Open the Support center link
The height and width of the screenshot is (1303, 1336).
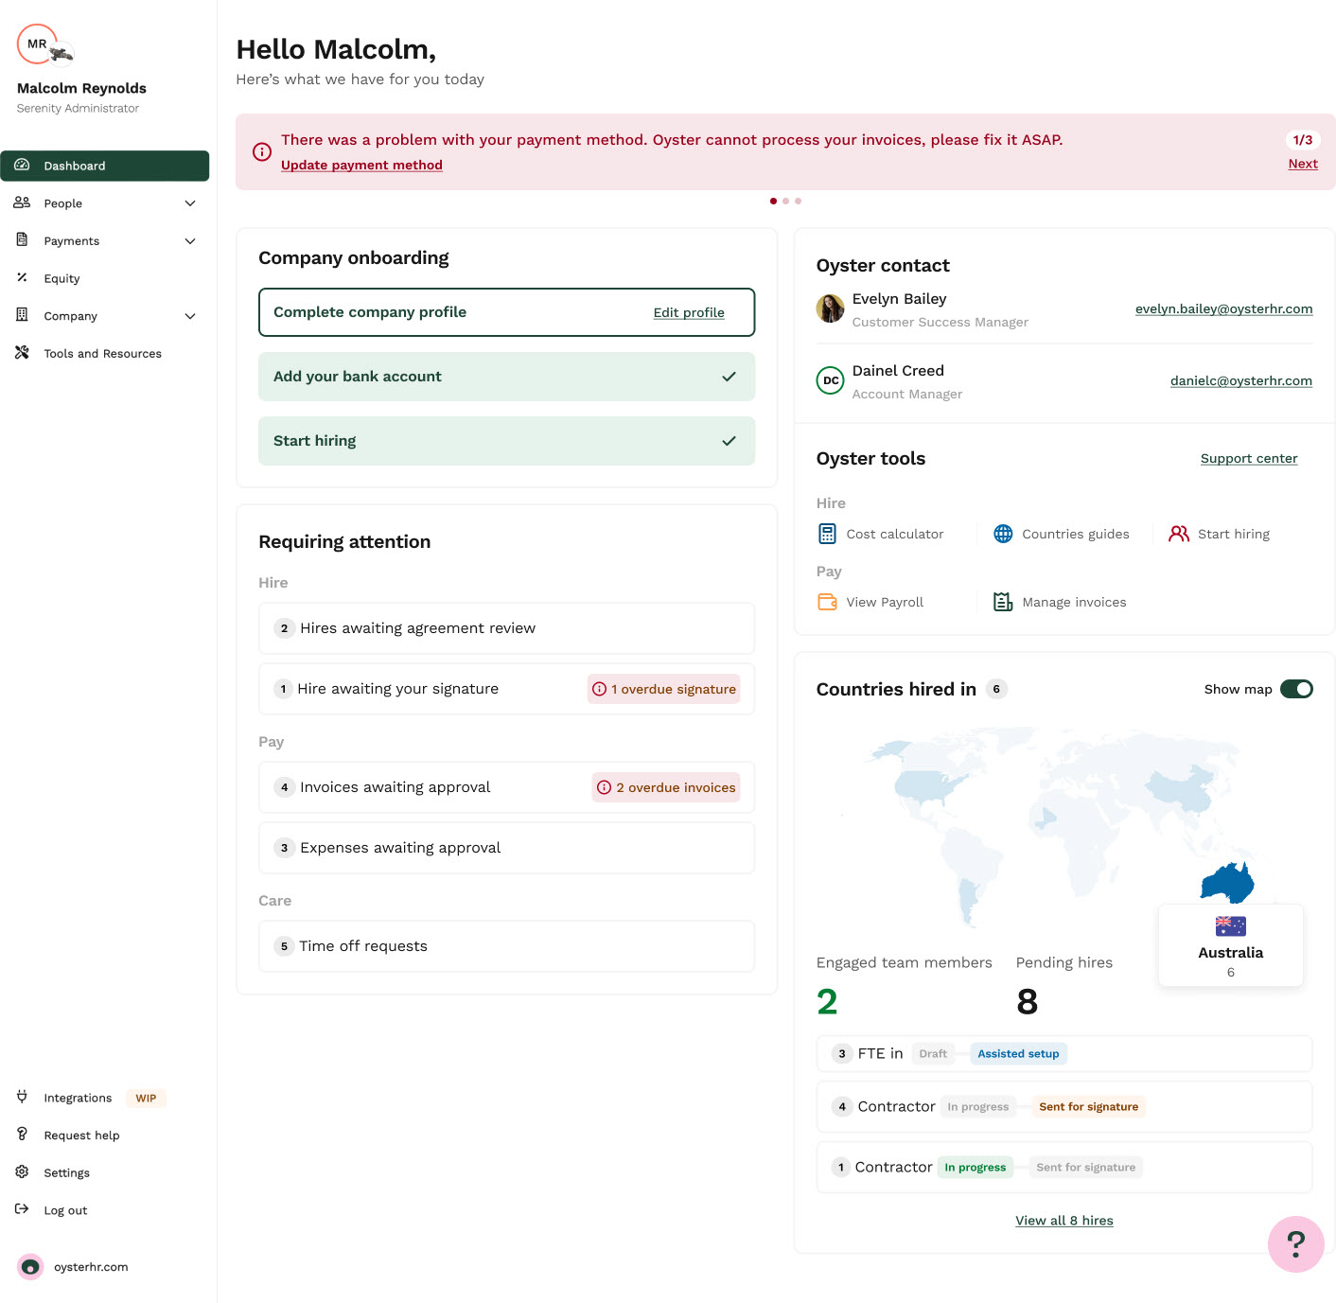coord(1249,458)
